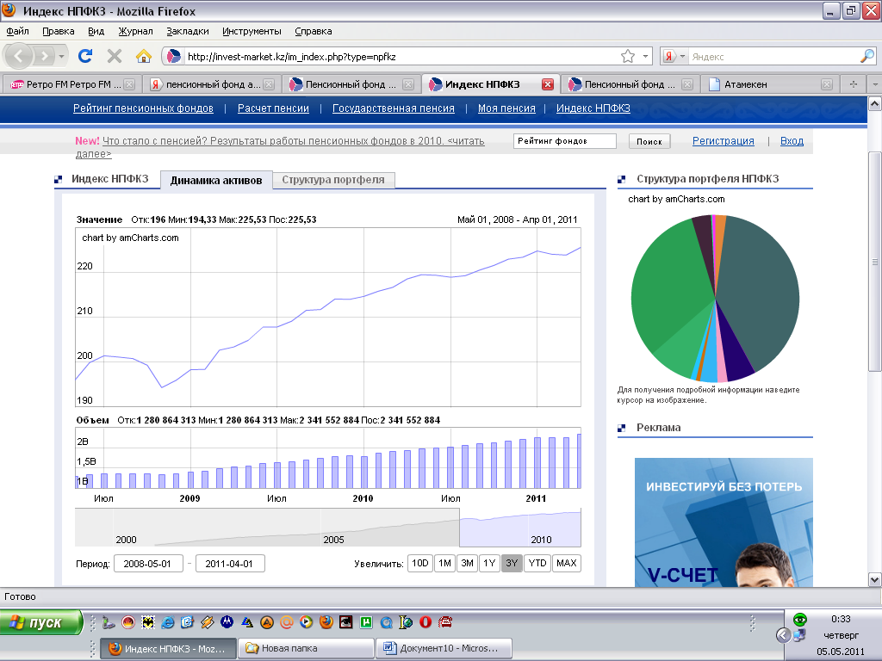
Task: Click the Firefox reload page icon
Action: (85, 56)
